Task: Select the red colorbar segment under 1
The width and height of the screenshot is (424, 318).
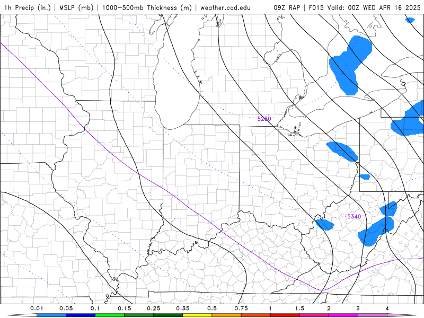Action: tap(285, 315)
